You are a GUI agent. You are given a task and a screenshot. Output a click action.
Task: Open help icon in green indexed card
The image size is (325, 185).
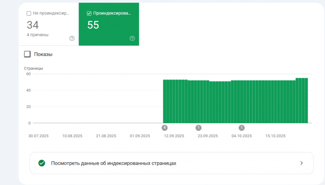[132, 39]
